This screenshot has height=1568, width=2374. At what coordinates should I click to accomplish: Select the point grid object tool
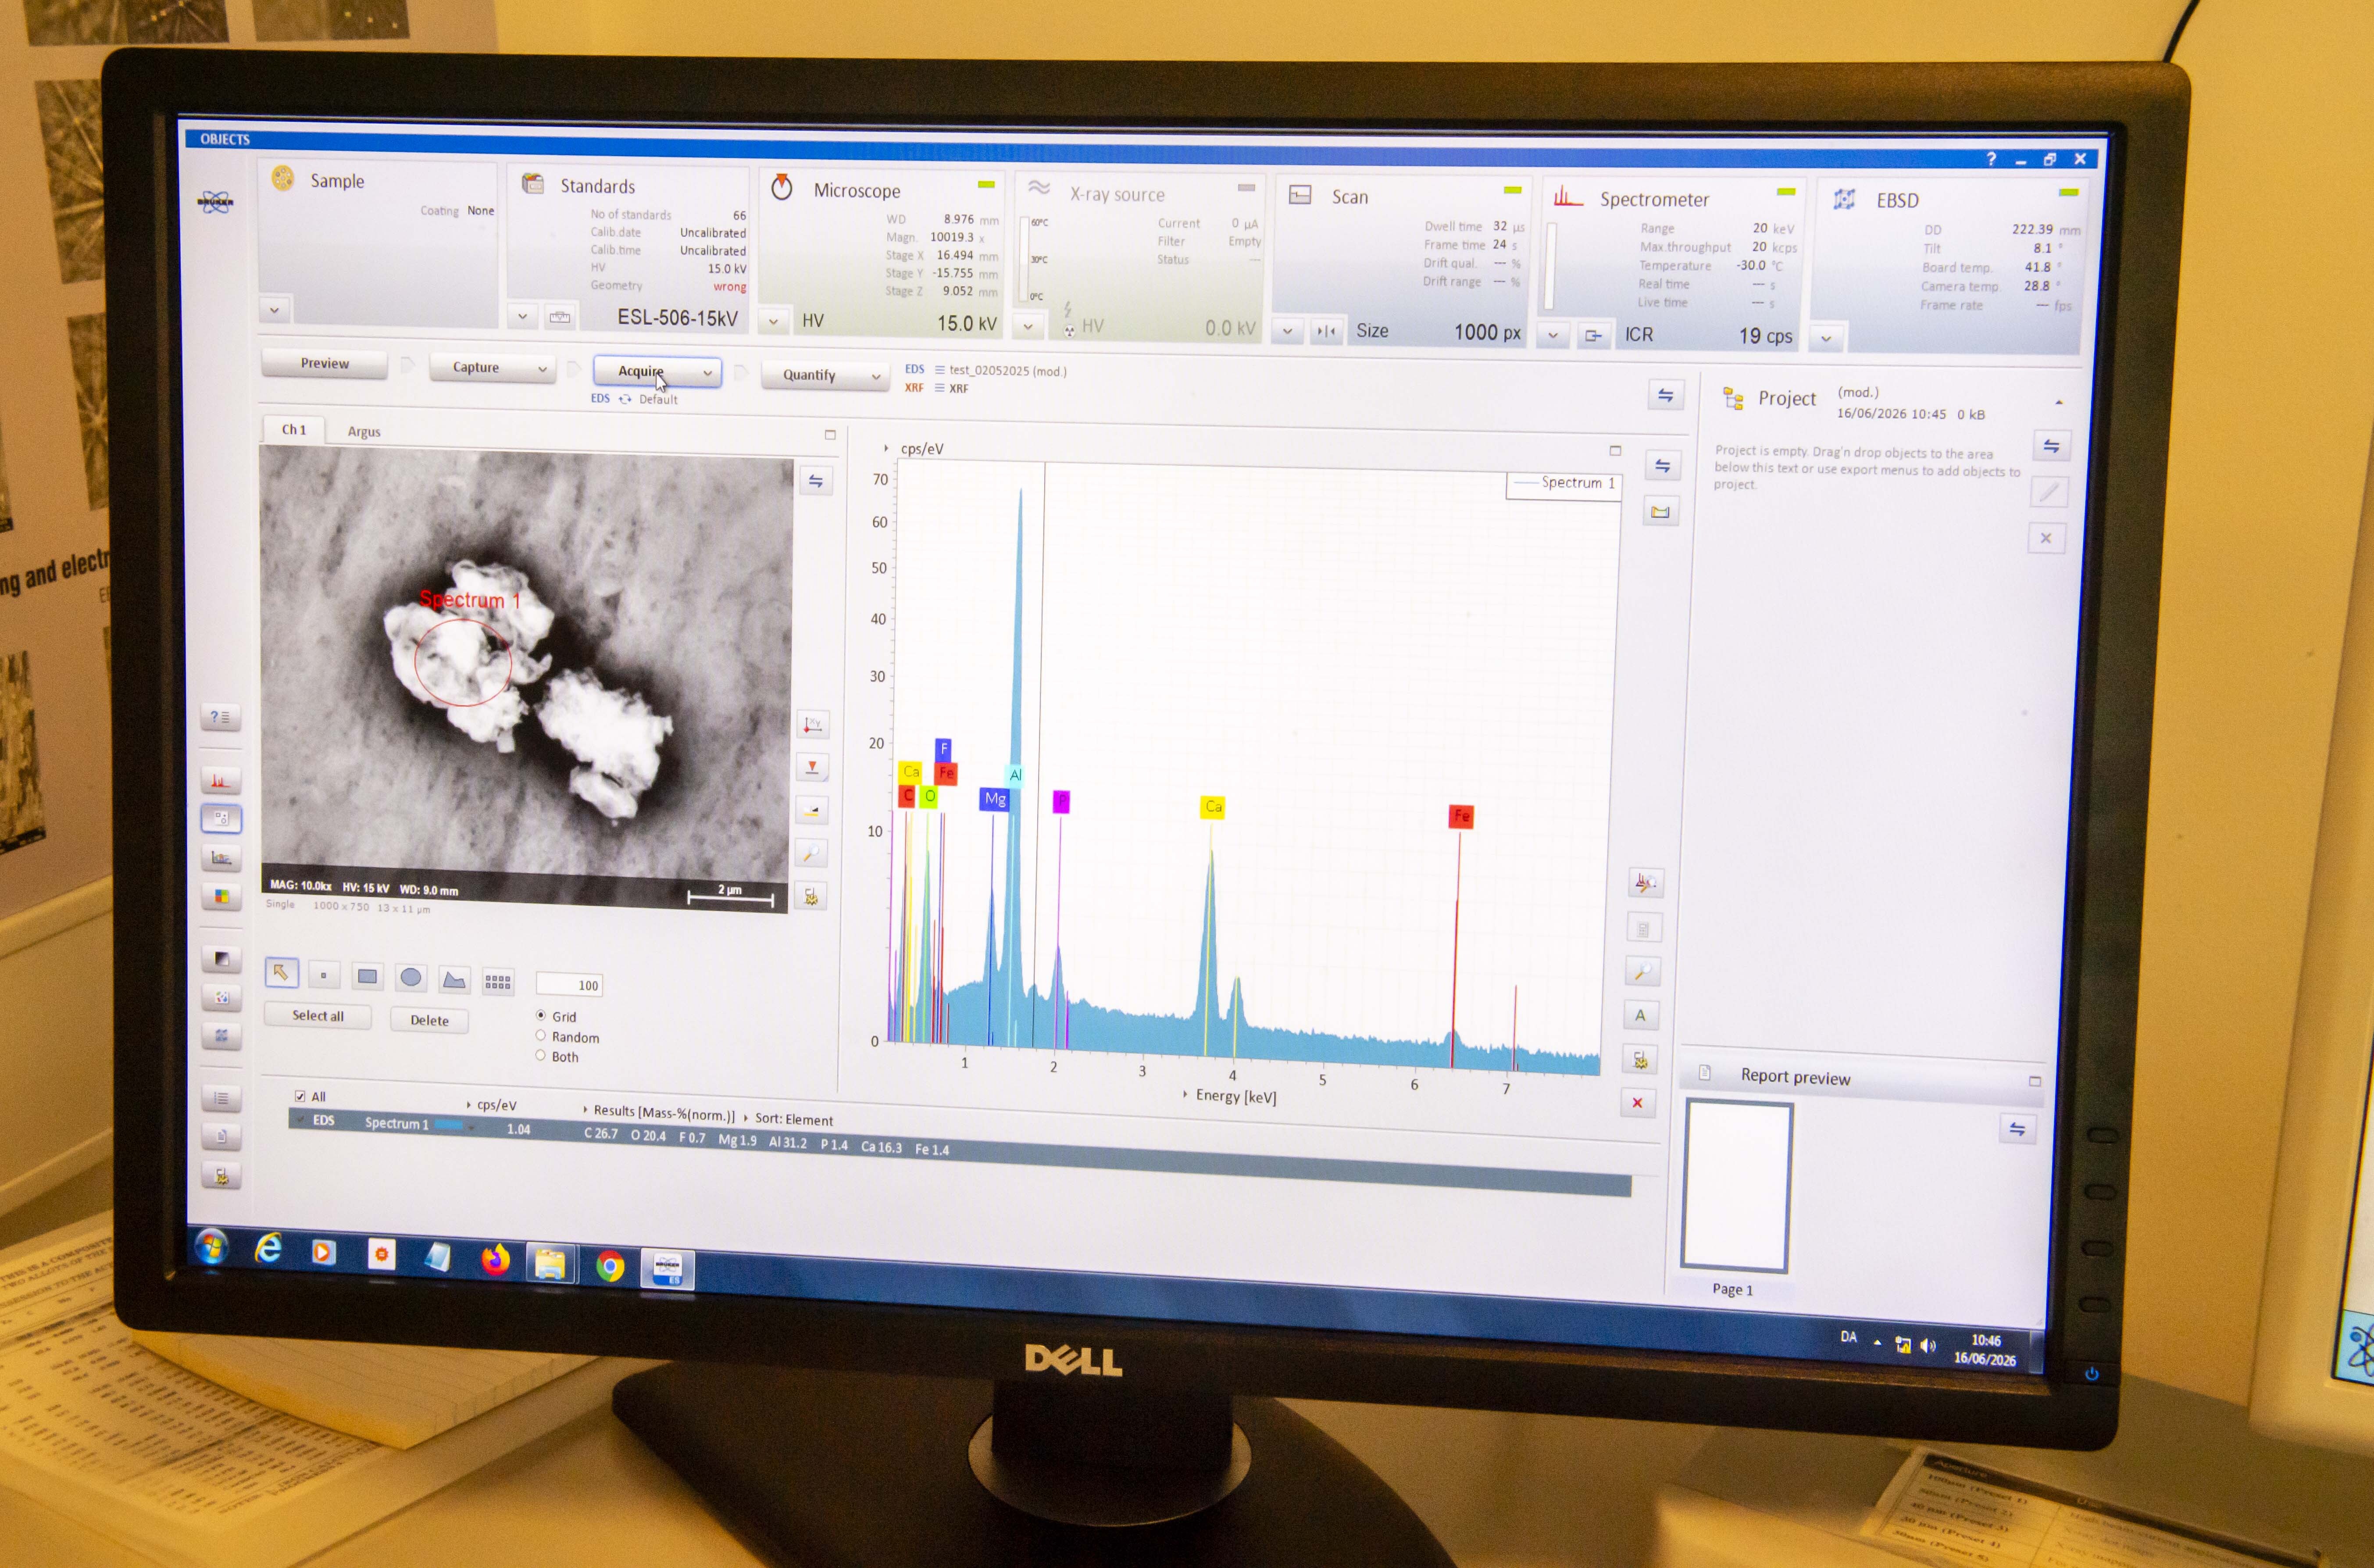tap(498, 982)
